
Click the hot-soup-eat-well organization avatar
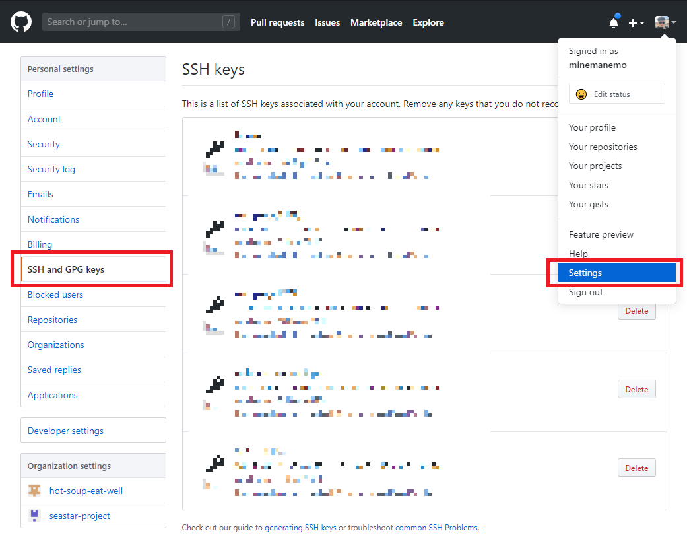click(x=34, y=491)
